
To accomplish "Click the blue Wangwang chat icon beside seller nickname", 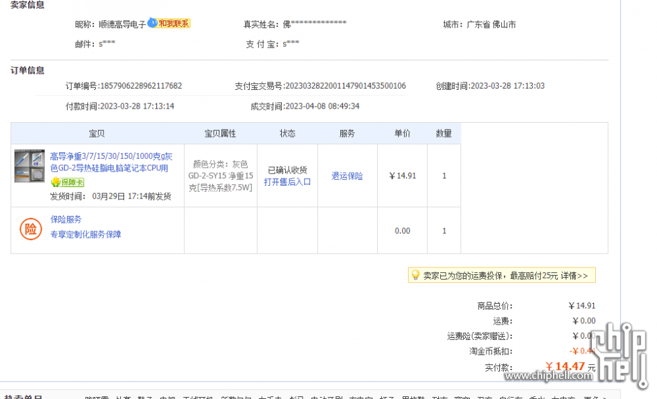I will click(x=152, y=23).
